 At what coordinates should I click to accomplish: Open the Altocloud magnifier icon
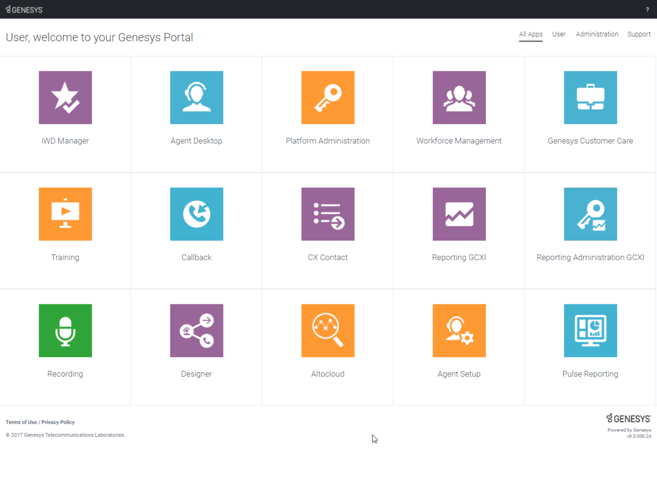[328, 331]
